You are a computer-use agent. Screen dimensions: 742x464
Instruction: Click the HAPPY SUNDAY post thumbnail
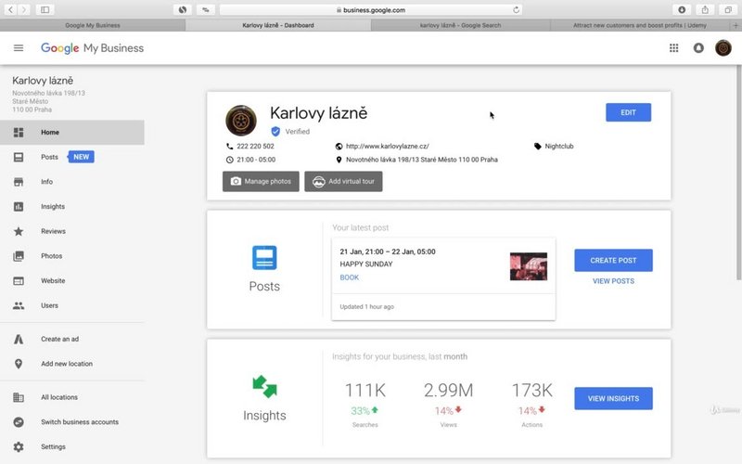[x=529, y=266]
